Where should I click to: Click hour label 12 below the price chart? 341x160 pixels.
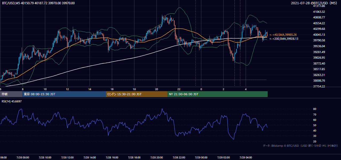(68, 89)
